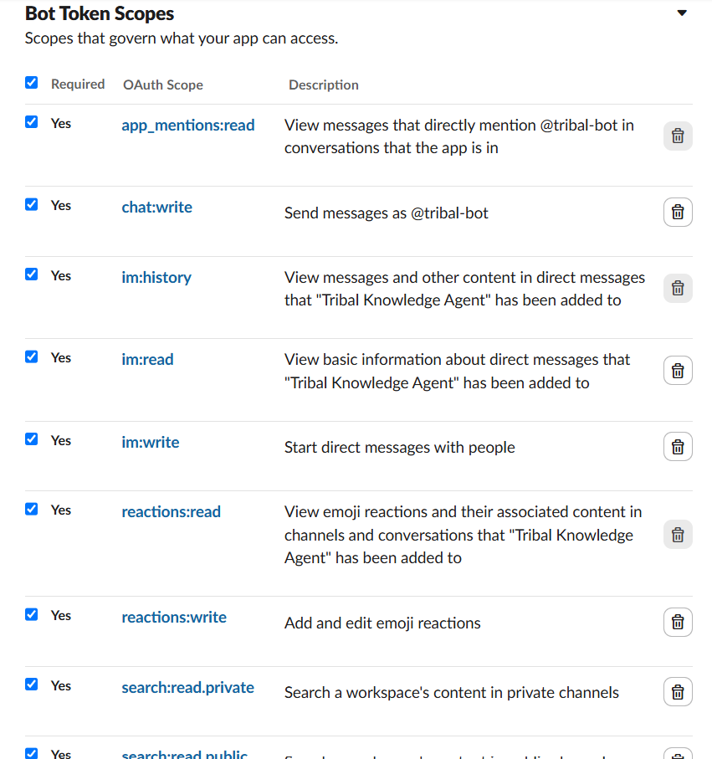712x759 pixels.
Task: Open the reactions:write scope link
Action: [x=174, y=618]
